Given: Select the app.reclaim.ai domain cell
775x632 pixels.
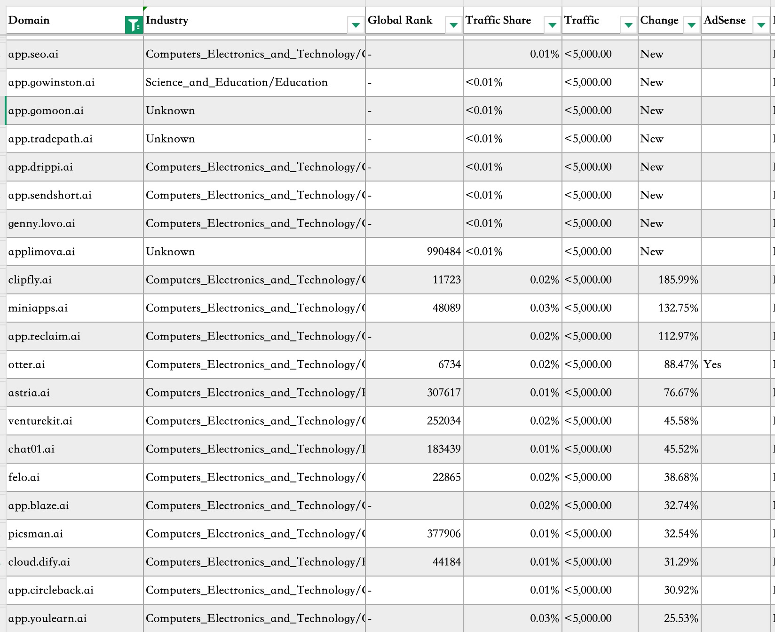Looking at the screenshot, I should point(75,336).
